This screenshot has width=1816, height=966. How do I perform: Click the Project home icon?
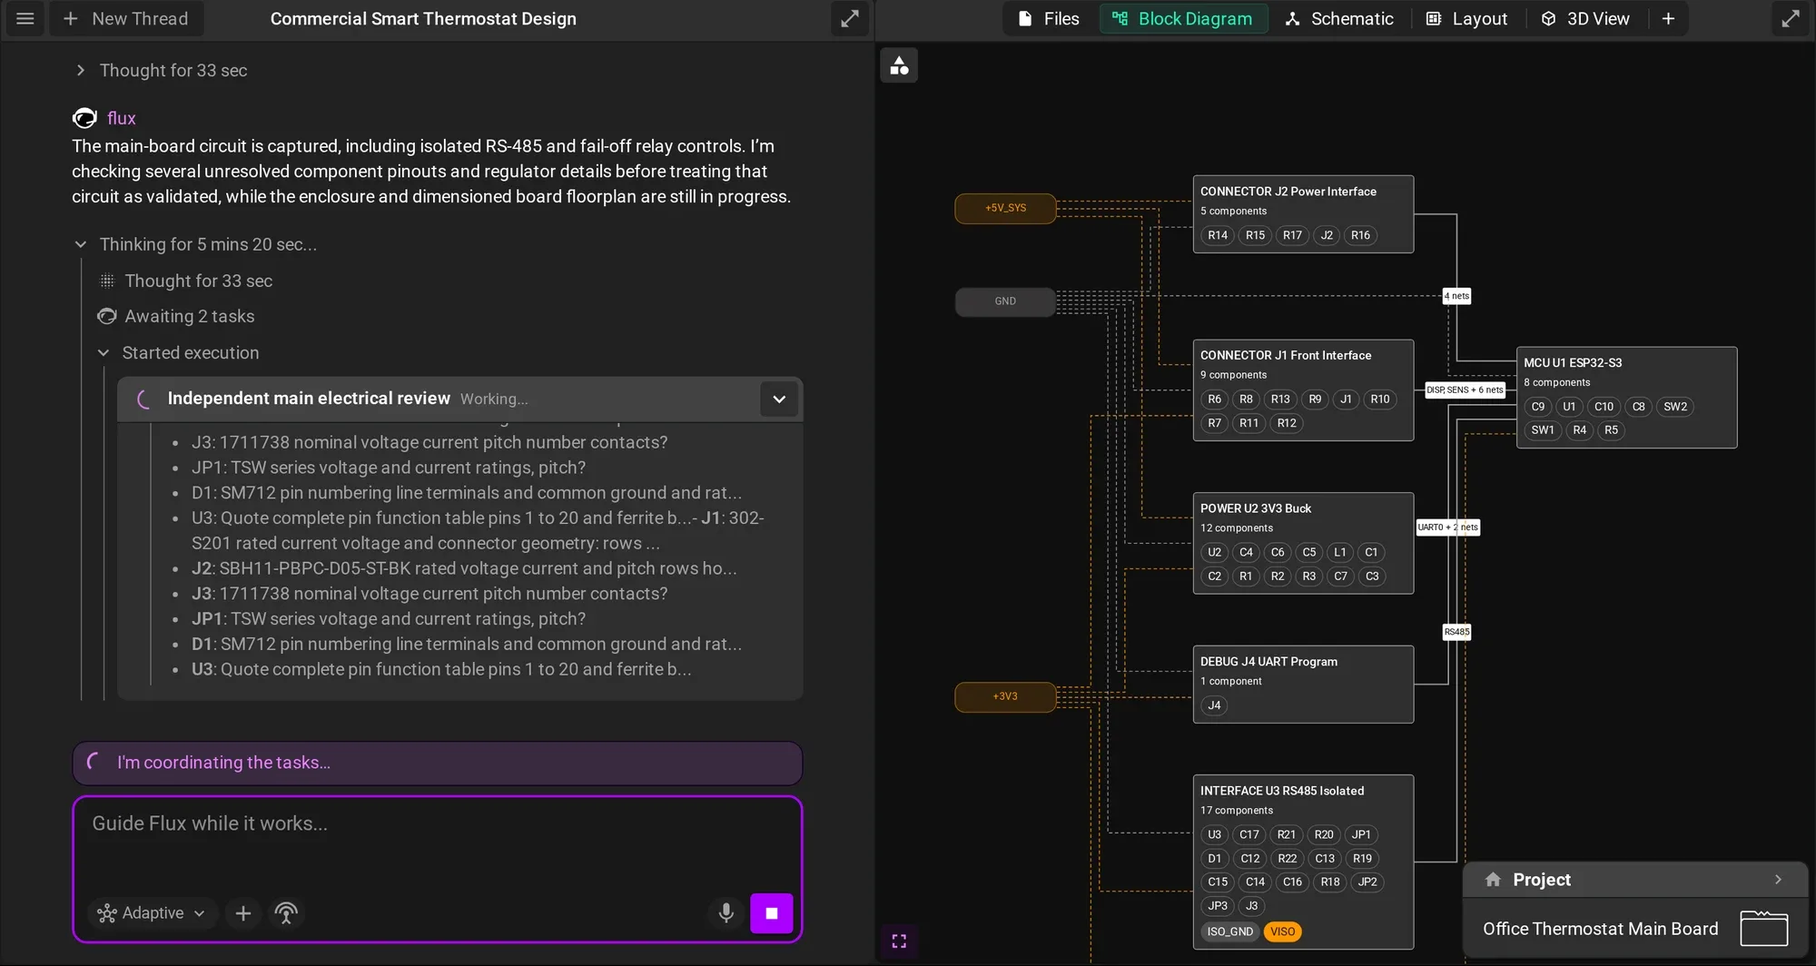click(1493, 880)
